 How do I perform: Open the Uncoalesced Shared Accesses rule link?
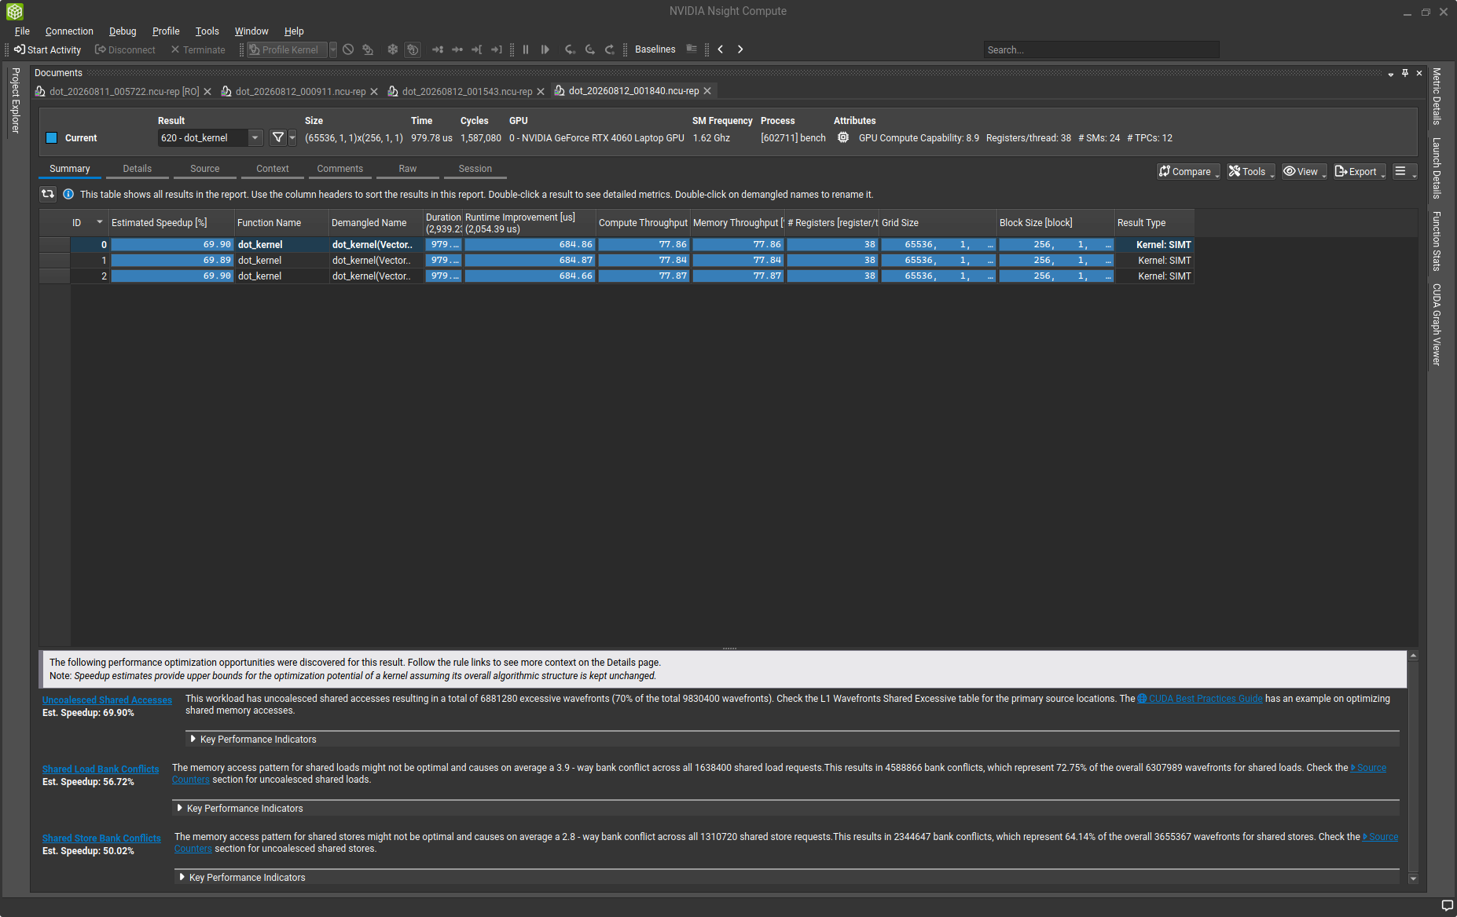[107, 700]
